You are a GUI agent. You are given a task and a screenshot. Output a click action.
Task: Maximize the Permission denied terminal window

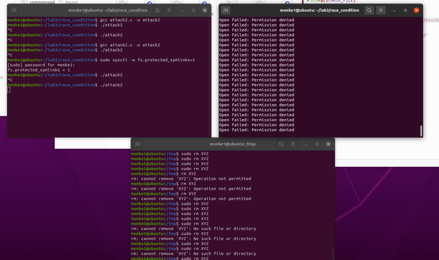point(405,10)
